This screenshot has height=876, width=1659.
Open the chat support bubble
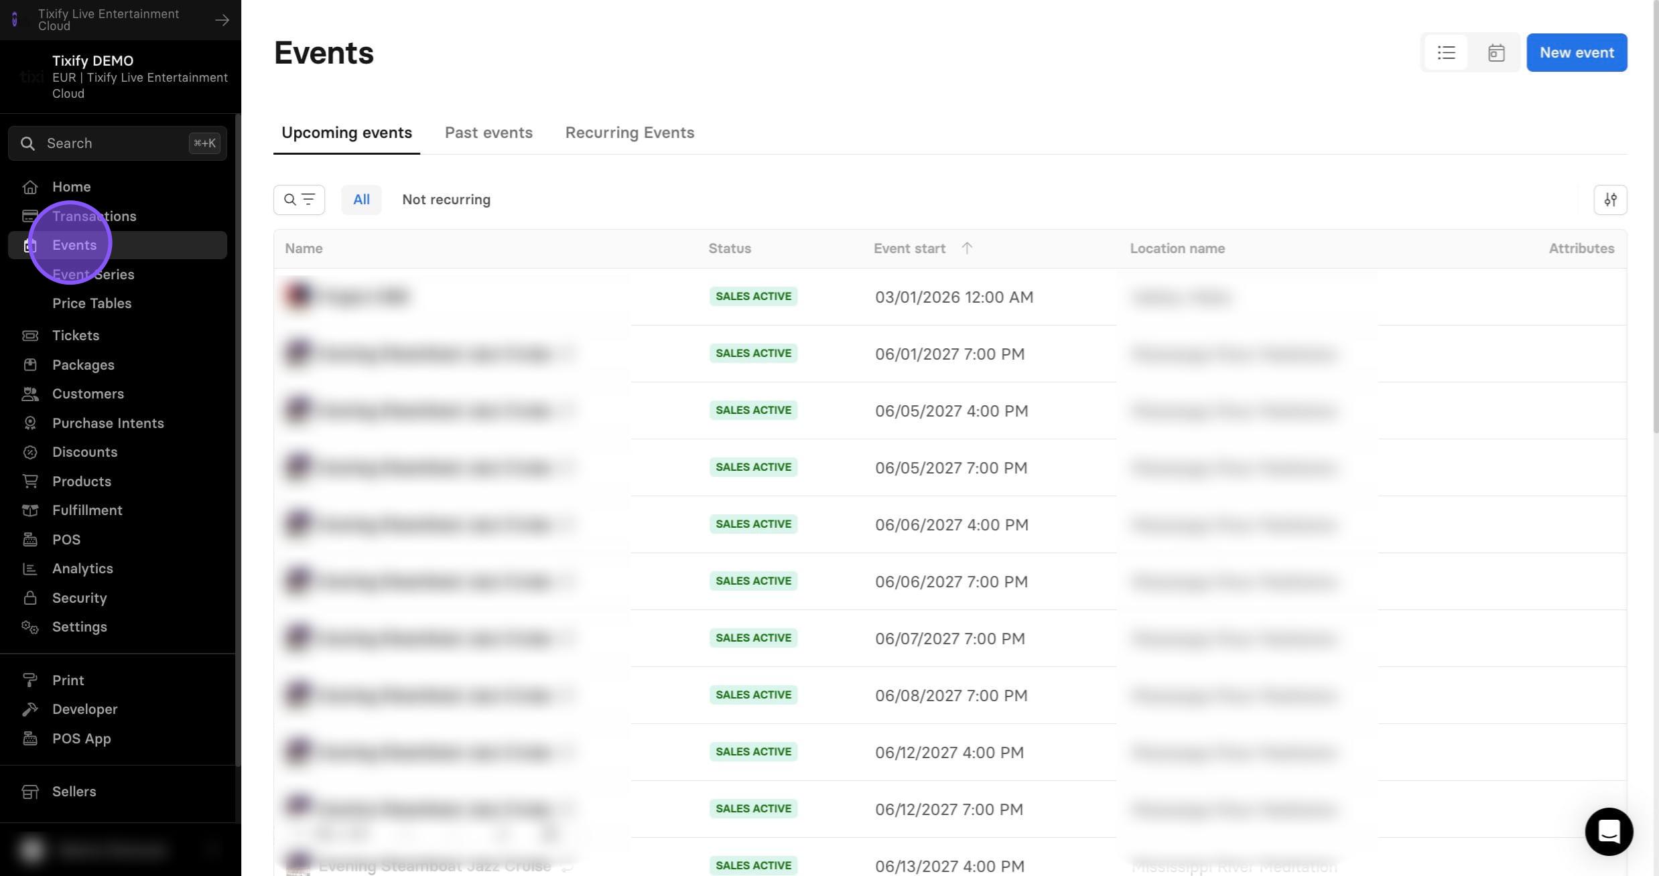tap(1609, 831)
